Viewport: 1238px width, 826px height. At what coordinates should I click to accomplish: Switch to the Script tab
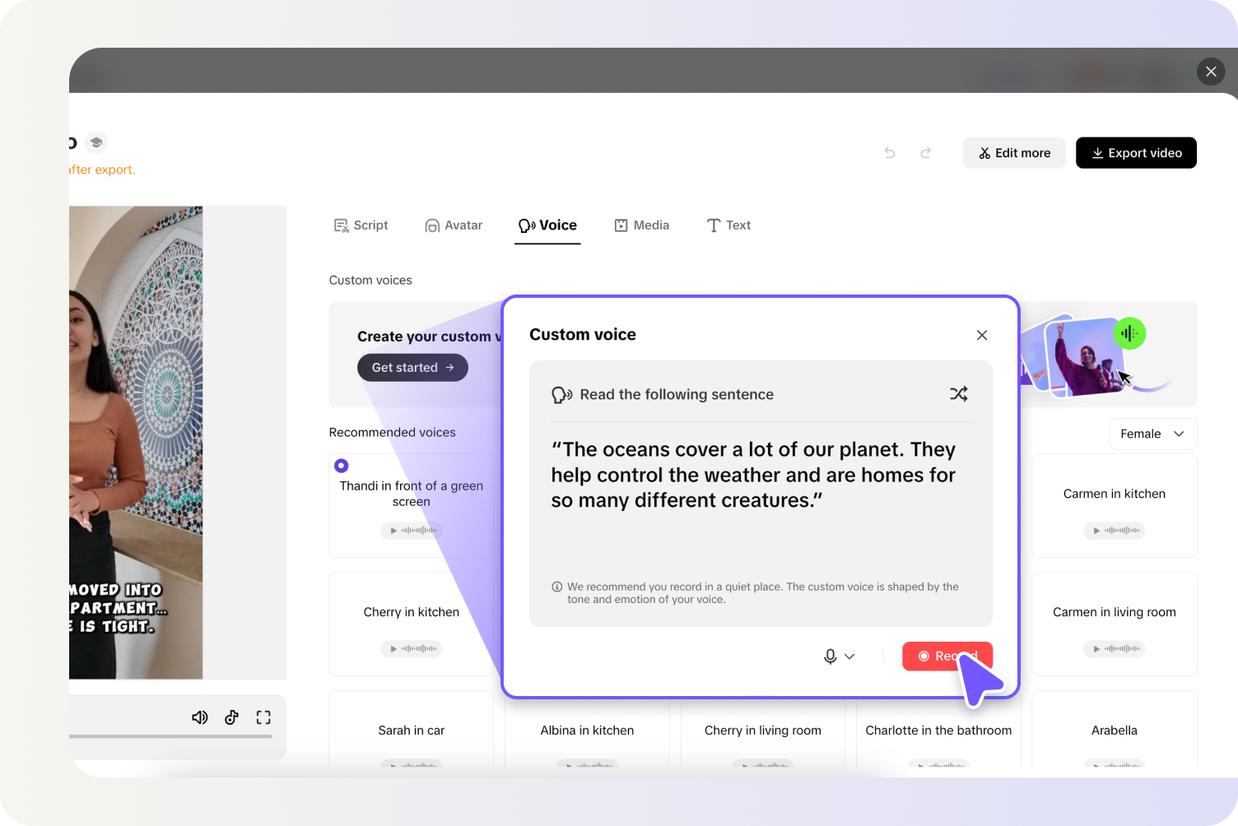coord(361,225)
